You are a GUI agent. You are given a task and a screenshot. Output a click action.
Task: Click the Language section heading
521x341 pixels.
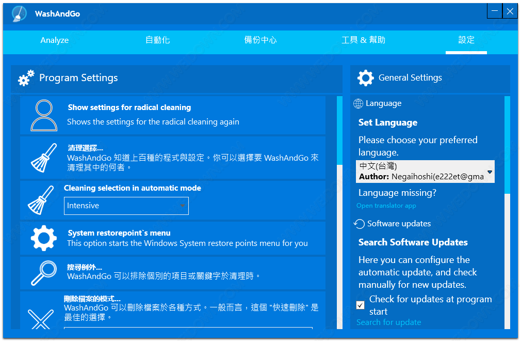(x=383, y=103)
